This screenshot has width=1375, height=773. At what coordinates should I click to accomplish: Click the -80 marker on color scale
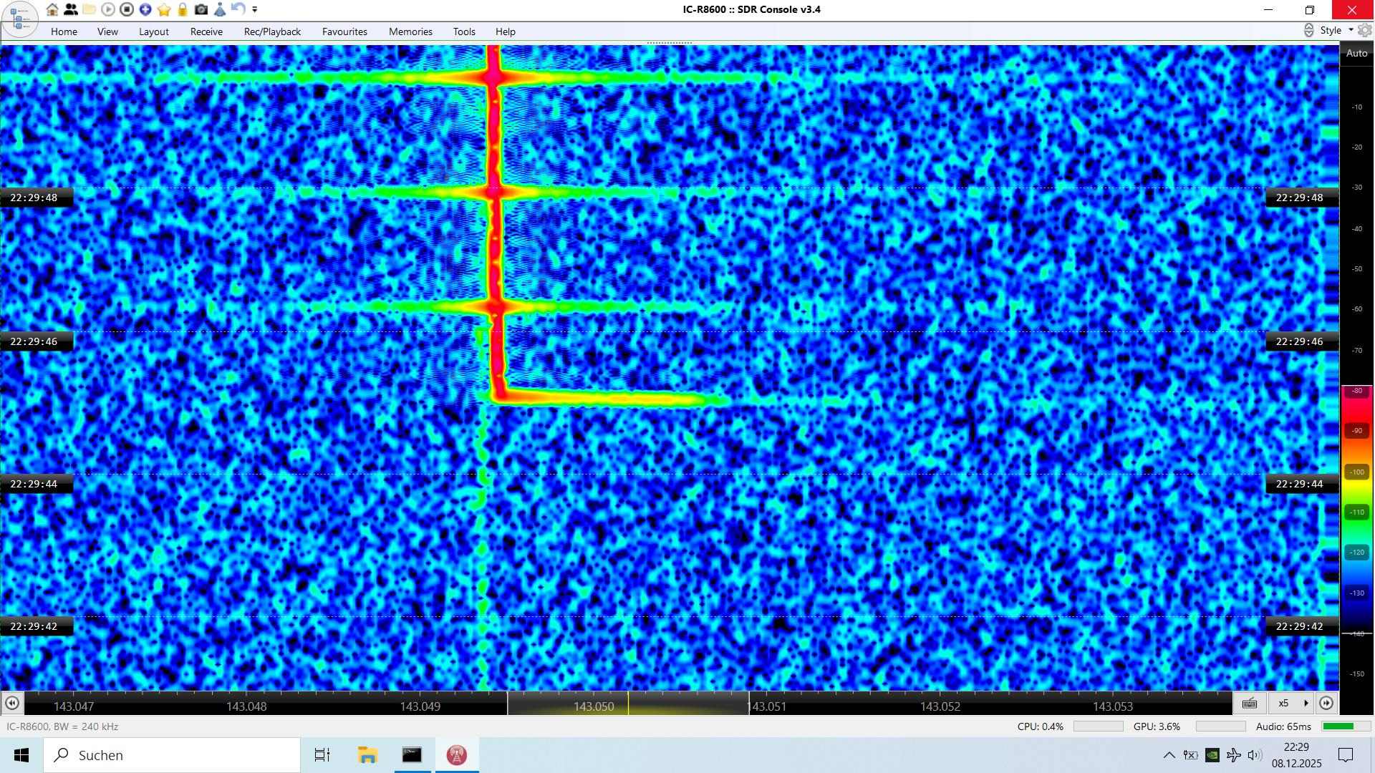point(1356,391)
